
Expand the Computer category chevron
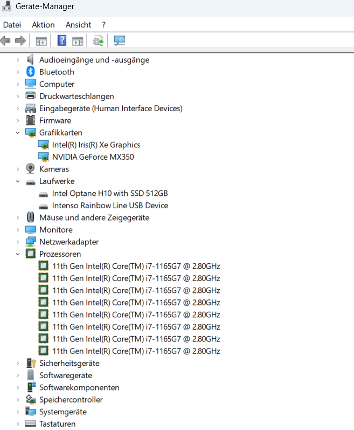click(18, 84)
